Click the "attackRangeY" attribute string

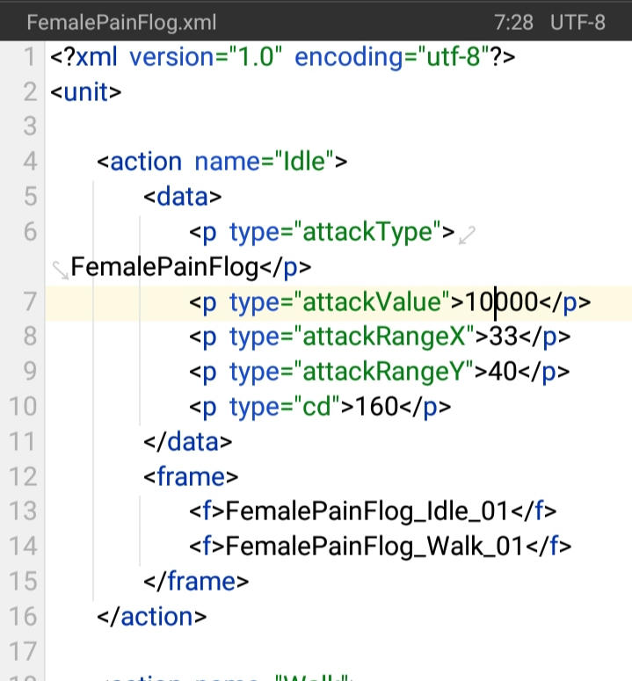coord(384,372)
